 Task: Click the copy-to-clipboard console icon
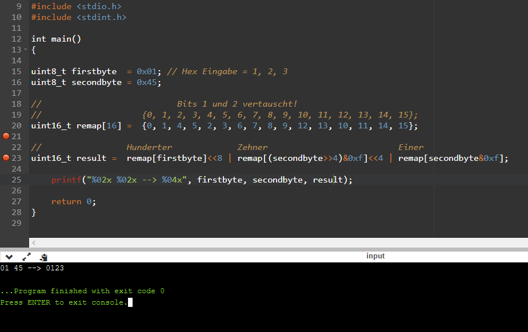[x=43, y=257]
